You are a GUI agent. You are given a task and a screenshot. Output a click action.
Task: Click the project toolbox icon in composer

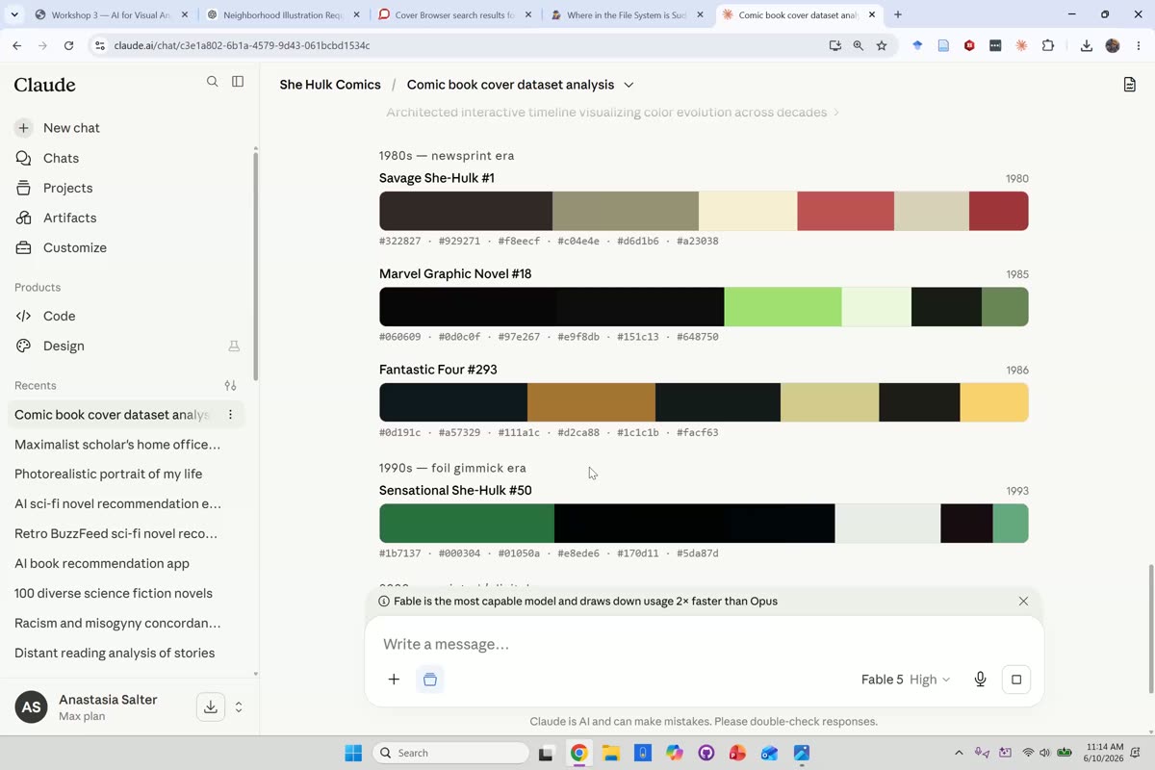pyautogui.click(x=430, y=680)
